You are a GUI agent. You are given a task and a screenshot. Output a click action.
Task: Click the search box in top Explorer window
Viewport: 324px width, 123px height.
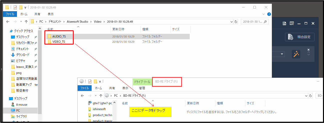coord(255,22)
